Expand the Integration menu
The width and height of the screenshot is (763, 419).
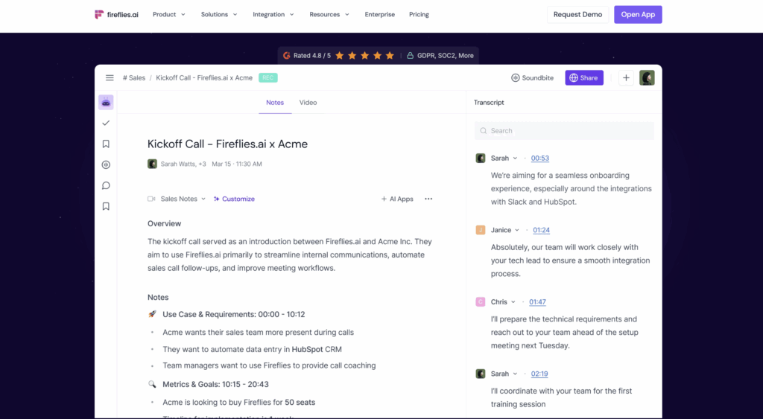[x=273, y=15]
